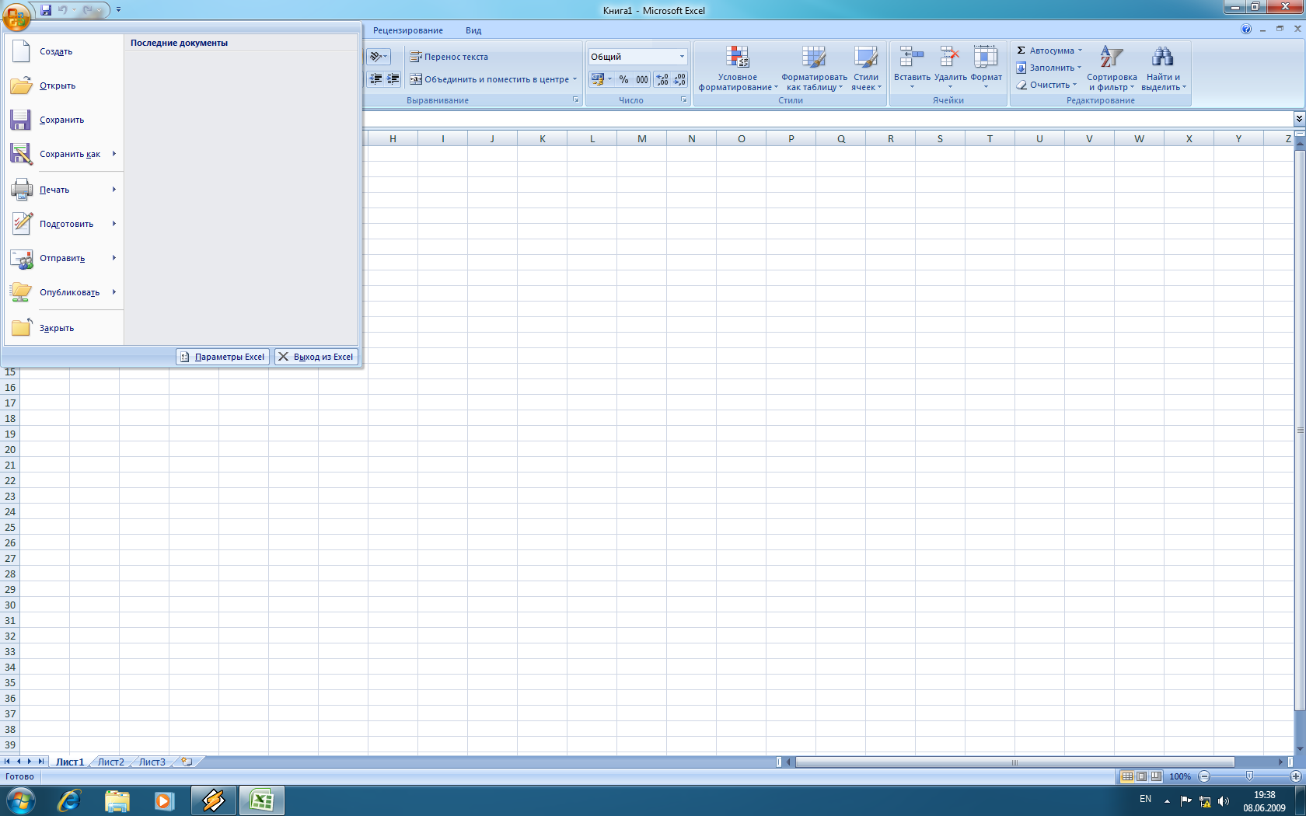Expand the Автосумма dropdown arrow
1306x816 pixels.
tap(1080, 51)
